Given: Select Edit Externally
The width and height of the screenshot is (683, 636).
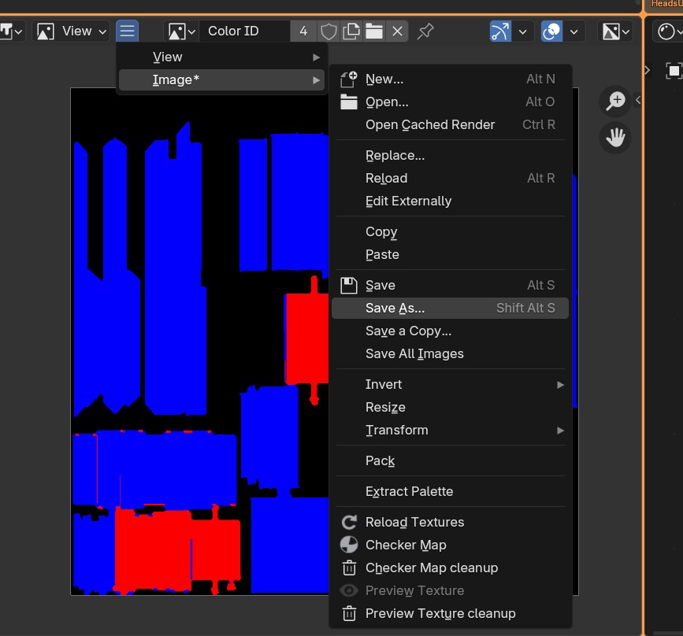Looking at the screenshot, I should 451,202.
